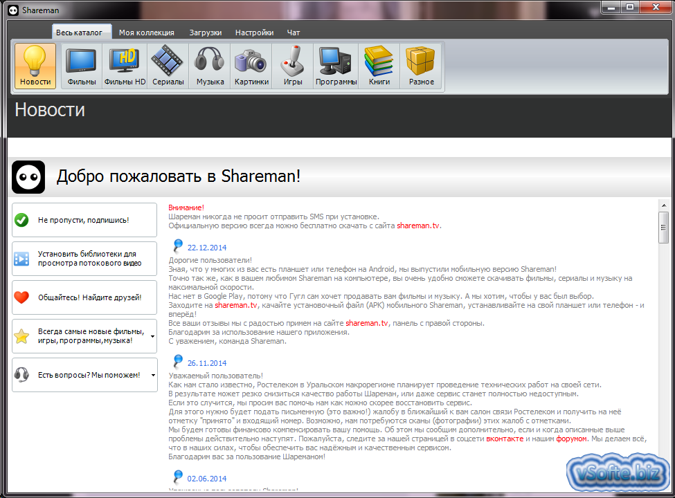This screenshot has height=498, width=675.
Task: Open the Игры joystick category
Action: point(293,66)
